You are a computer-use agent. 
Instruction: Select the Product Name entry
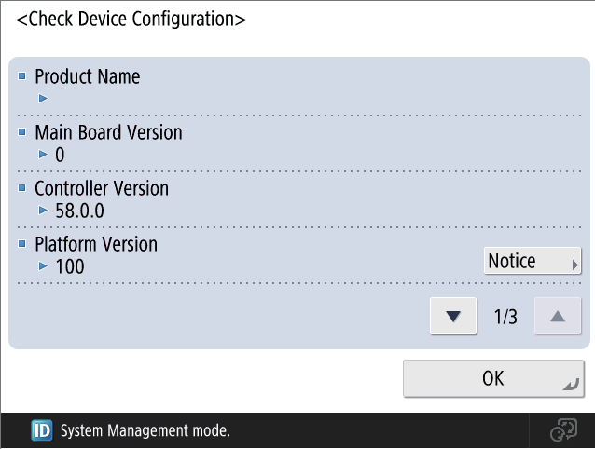(299, 88)
